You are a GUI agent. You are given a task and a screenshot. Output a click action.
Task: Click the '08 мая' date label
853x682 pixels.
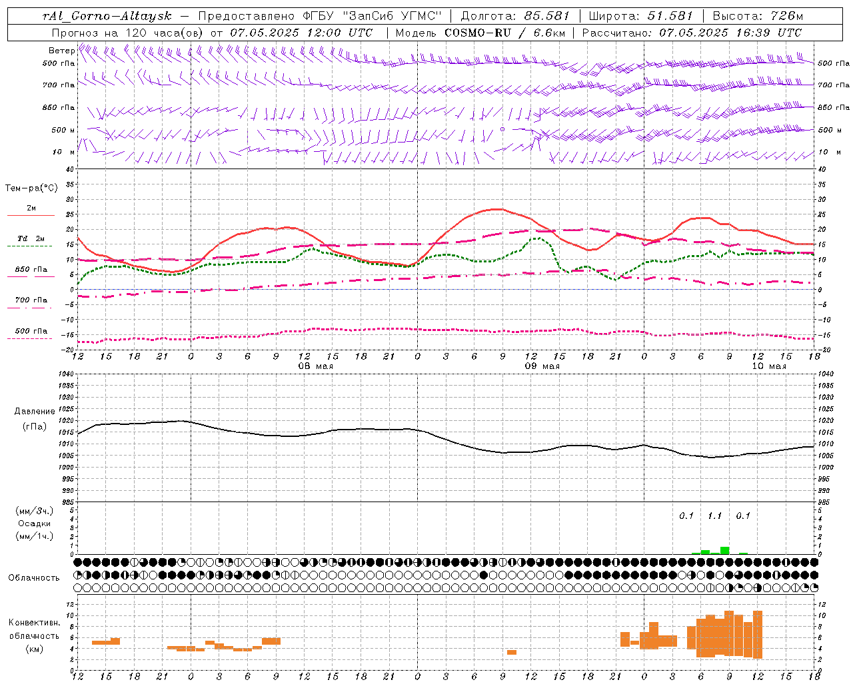point(316,366)
